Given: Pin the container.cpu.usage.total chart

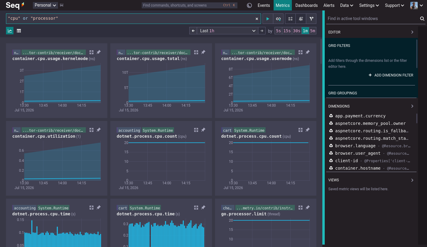Looking at the screenshot, I should click(203, 52).
